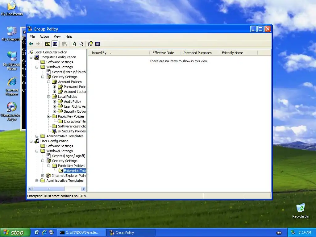Click Show Desktop icon in Quick Launch

pos(37,232)
